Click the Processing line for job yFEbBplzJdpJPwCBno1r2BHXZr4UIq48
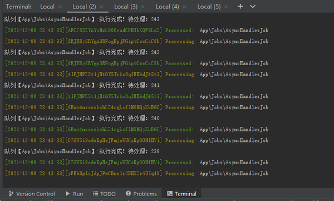Image resolution: width=334 pixels, height=201 pixels. (136, 174)
